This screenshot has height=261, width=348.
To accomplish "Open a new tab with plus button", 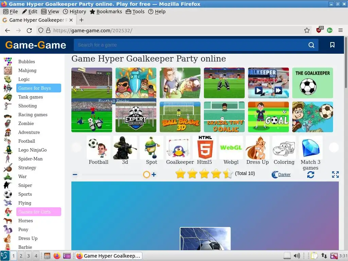I will (82, 20).
